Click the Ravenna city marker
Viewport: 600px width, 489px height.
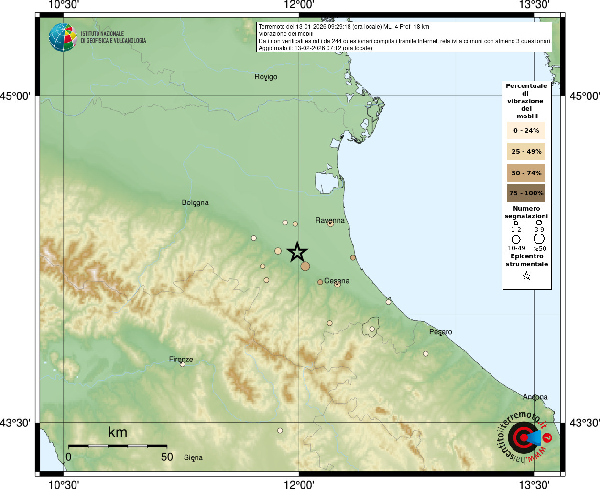(x=330, y=223)
